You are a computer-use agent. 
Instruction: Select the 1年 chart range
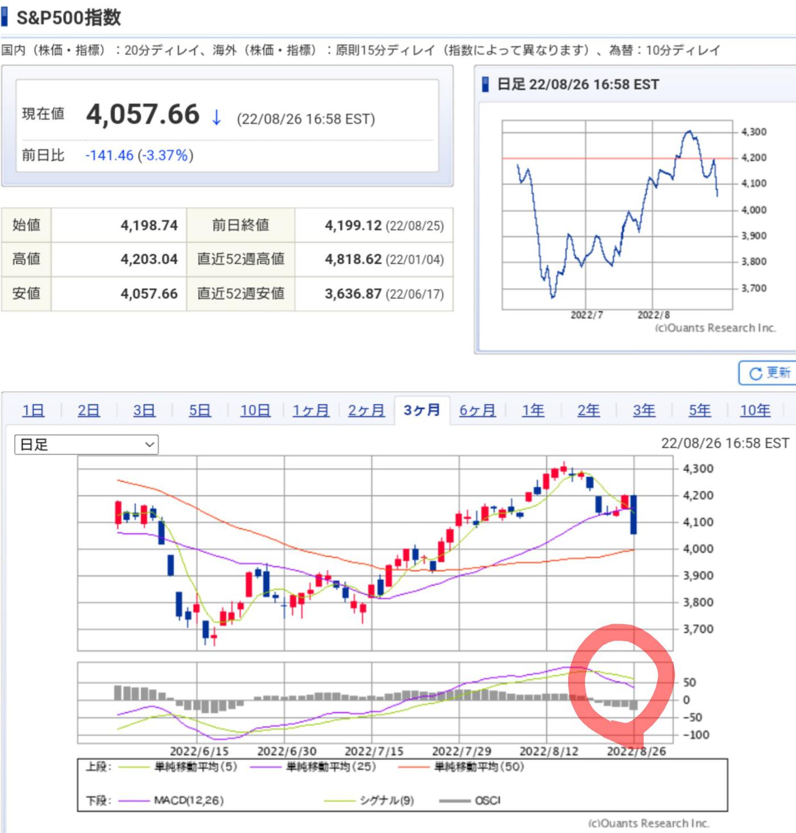pos(533,410)
